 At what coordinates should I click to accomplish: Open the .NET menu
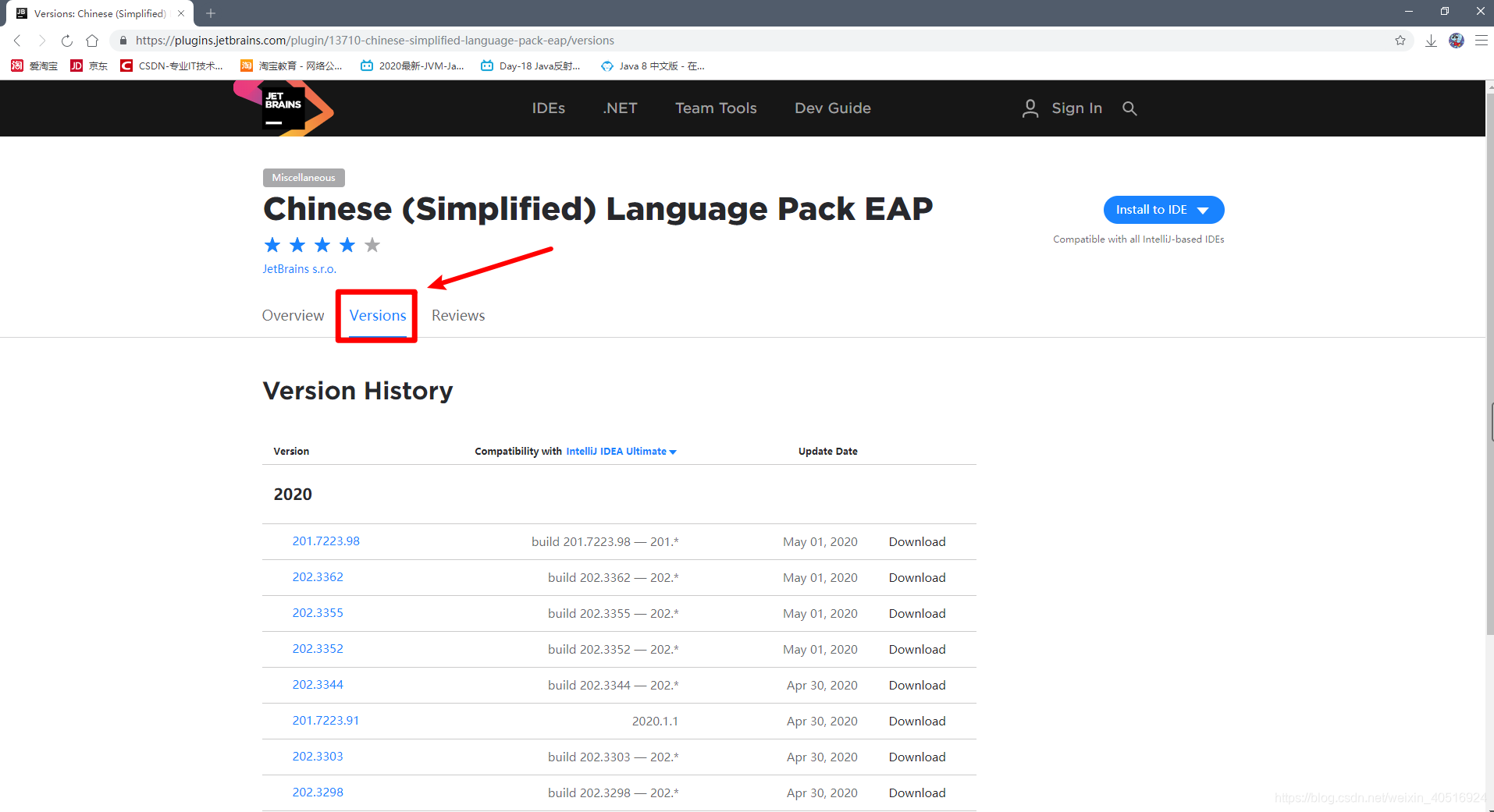tap(620, 108)
